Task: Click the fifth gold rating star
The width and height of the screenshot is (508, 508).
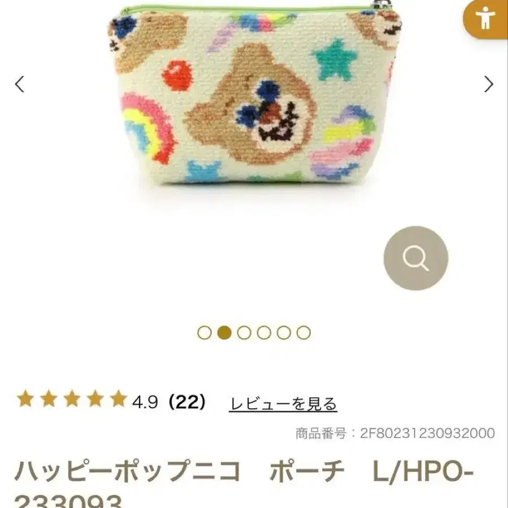Action: (x=119, y=398)
